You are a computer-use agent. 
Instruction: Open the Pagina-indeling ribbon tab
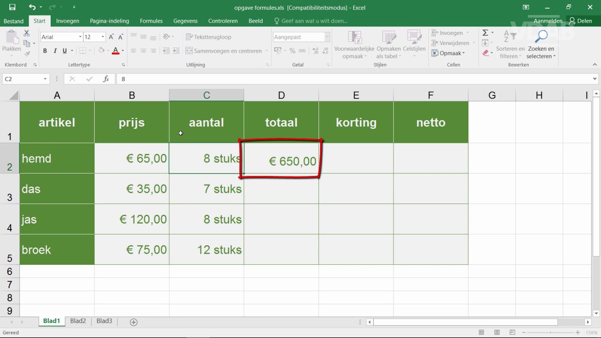(x=109, y=21)
